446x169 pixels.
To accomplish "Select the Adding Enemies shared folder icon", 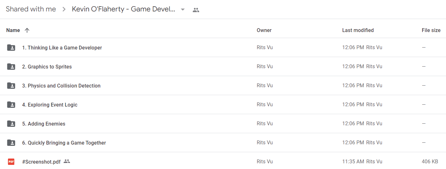I will coord(11,124).
